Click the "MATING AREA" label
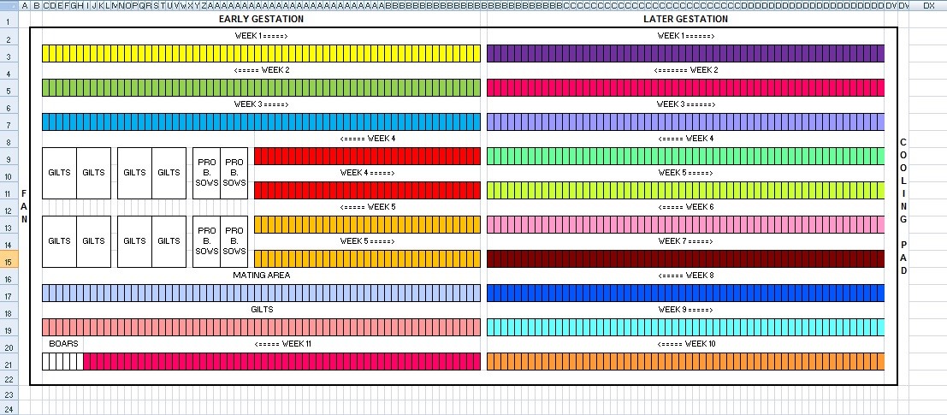This screenshot has height=415, width=947. click(x=261, y=276)
